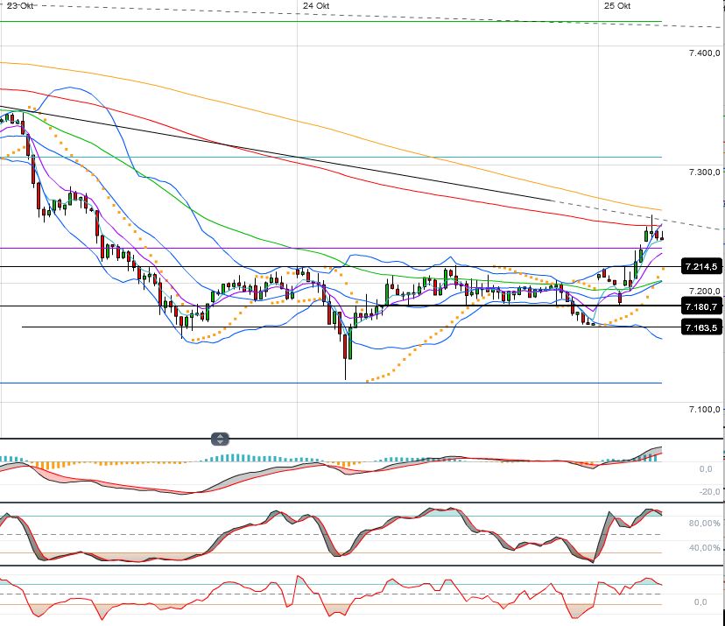The width and height of the screenshot is (725, 626).
Task: Select the 7.180,7 price level tag
Action: coord(701,306)
